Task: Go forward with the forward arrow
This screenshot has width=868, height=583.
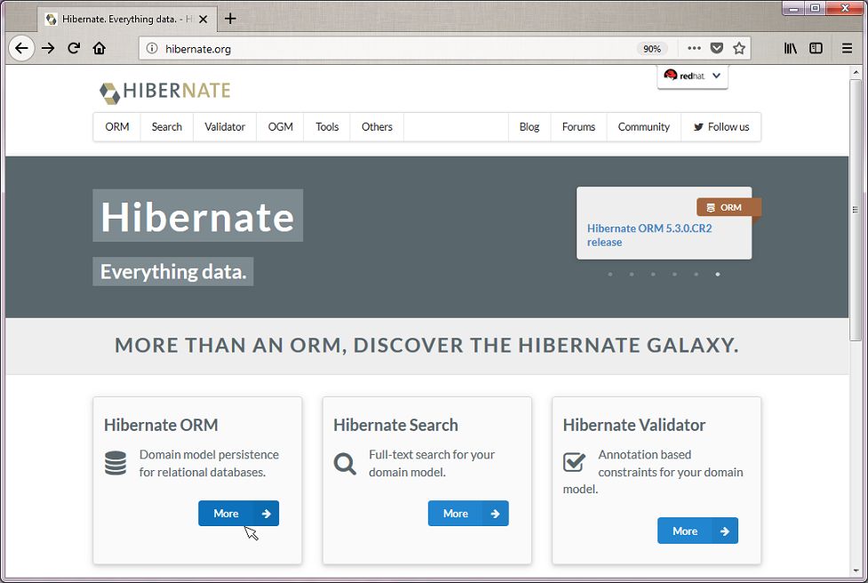Action: pyautogui.click(x=48, y=48)
